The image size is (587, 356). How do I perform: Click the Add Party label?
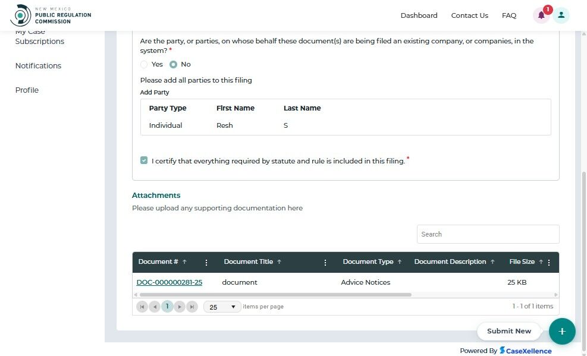155,92
